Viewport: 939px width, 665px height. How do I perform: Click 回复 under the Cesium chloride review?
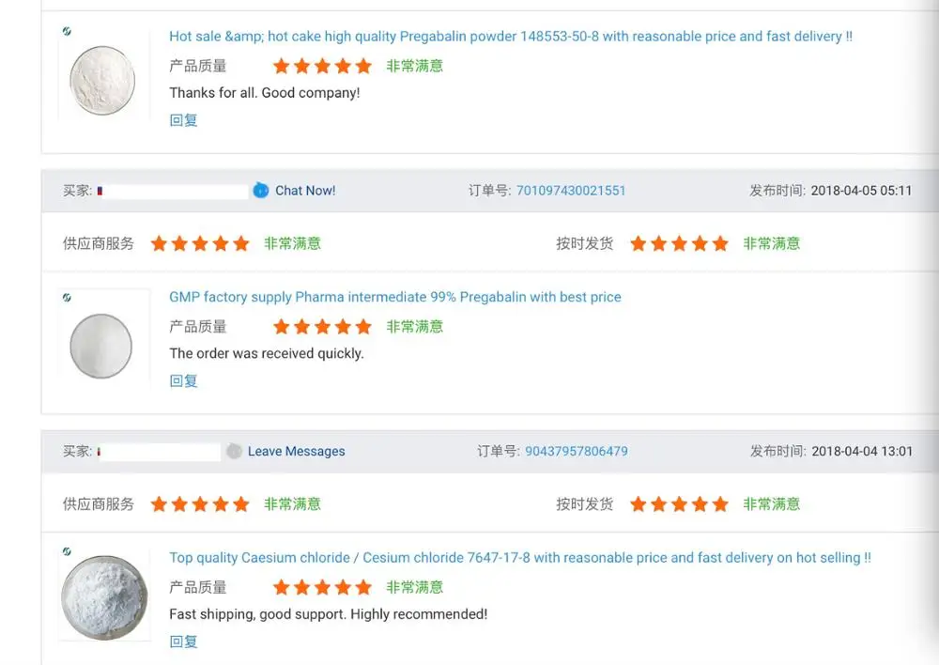click(x=183, y=642)
